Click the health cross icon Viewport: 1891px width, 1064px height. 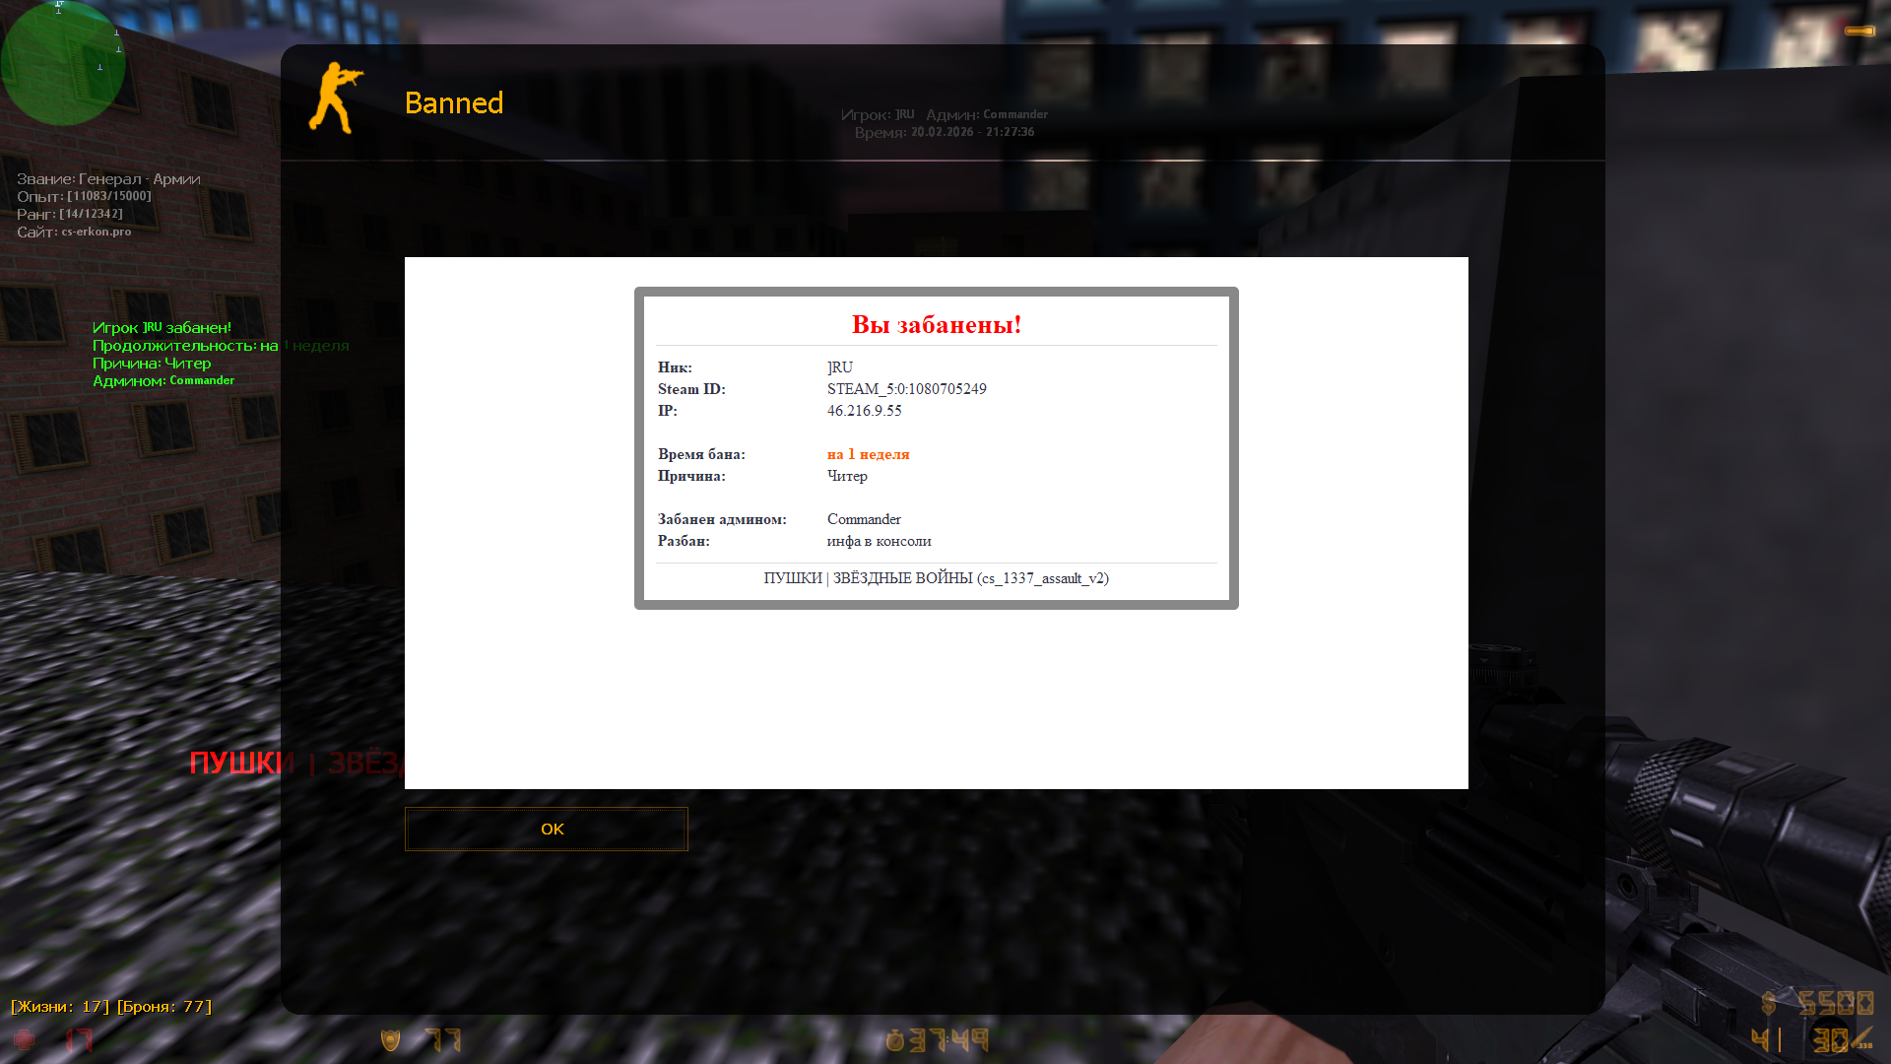coord(24,1039)
